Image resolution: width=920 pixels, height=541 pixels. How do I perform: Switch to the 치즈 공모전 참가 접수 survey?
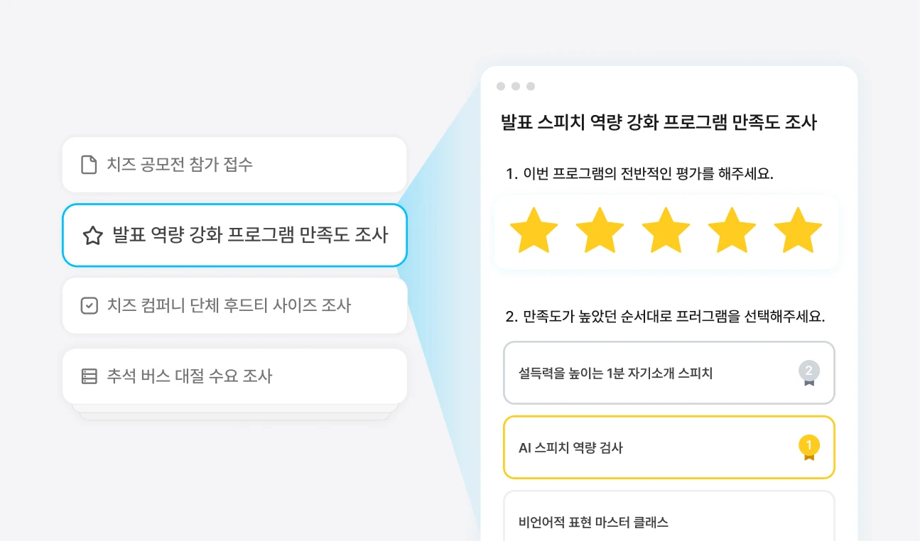[x=234, y=165]
